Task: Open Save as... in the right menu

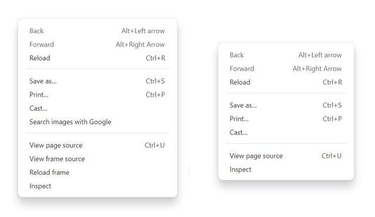Action: point(286,105)
